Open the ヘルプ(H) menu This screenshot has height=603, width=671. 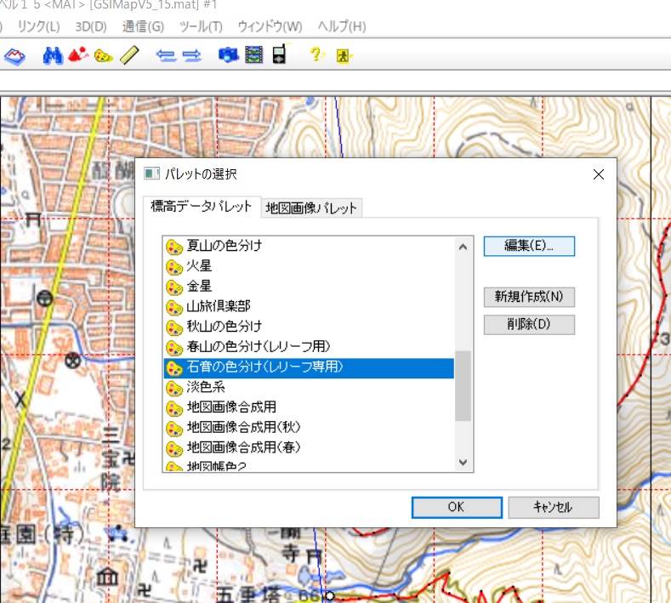[x=342, y=26]
